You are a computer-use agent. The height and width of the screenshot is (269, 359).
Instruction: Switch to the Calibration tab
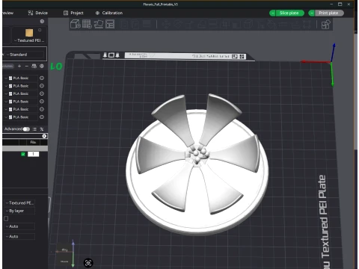[x=109, y=13]
